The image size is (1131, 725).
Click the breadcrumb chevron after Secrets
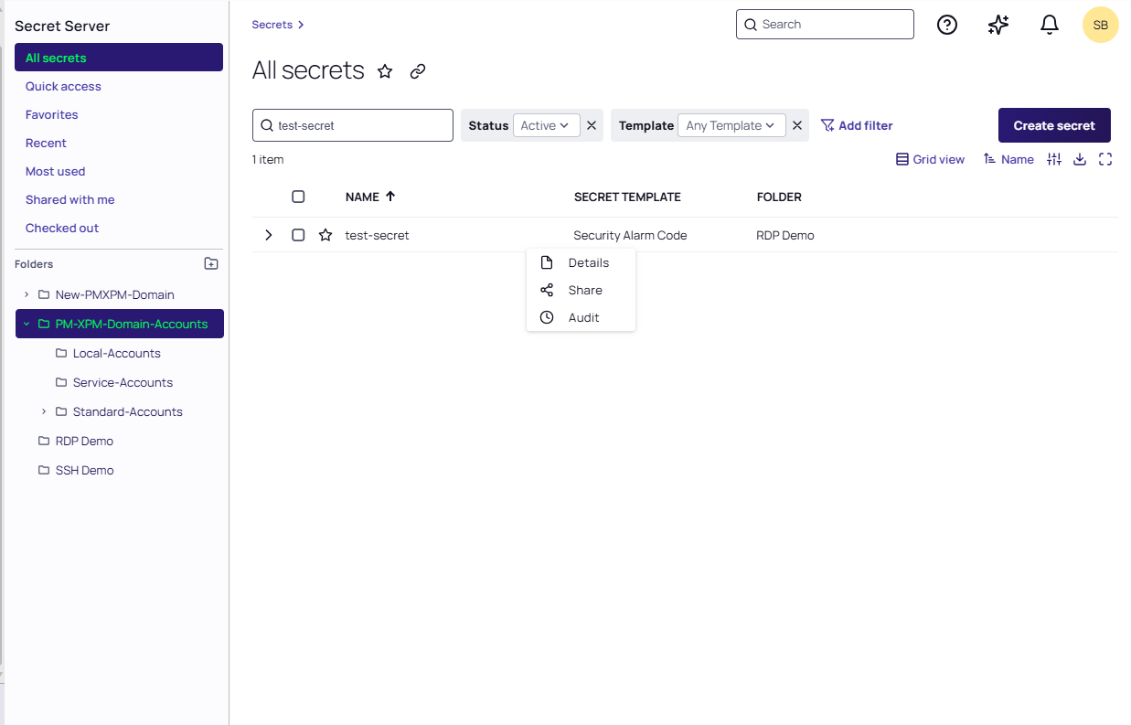301,25
